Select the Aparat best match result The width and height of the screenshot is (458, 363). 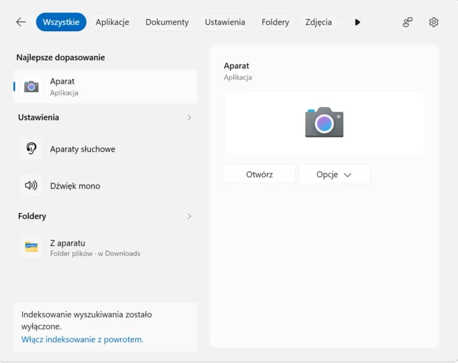click(x=105, y=87)
